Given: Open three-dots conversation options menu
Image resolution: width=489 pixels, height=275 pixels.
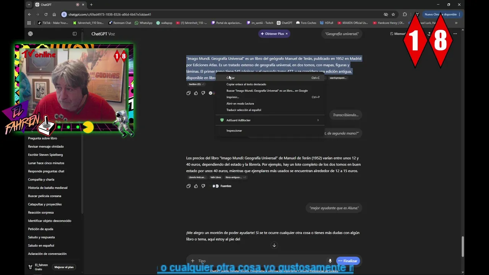Looking at the screenshot, I should (x=455, y=34).
